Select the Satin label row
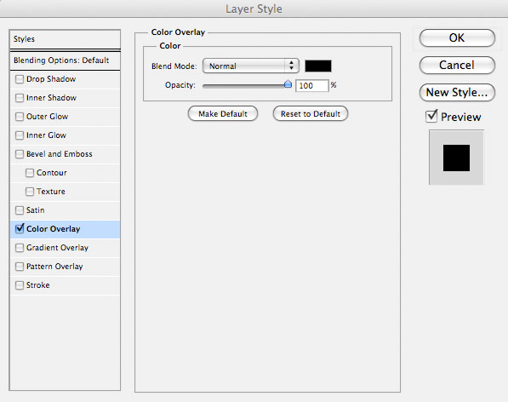The height and width of the screenshot is (402, 508). point(66,210)
